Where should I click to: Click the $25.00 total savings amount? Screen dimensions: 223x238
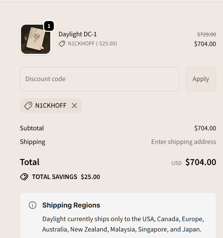coord(90,177)
